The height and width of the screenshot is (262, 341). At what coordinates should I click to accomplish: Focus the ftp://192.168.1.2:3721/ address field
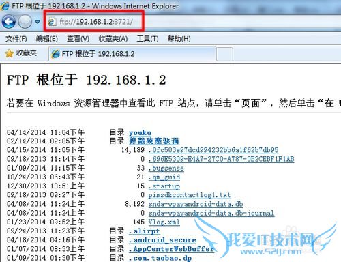point(193,22)
